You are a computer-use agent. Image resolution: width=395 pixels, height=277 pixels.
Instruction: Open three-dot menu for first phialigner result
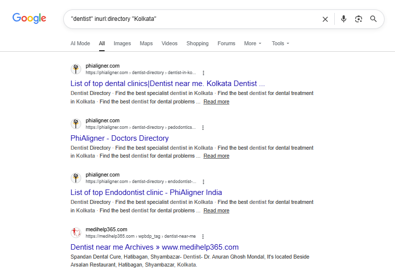203,73
